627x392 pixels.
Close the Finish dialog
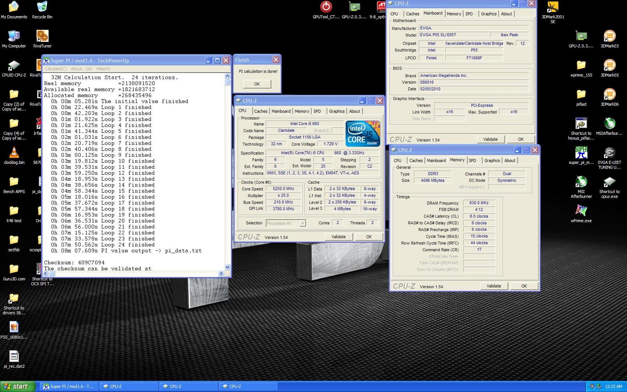[276, 60]
